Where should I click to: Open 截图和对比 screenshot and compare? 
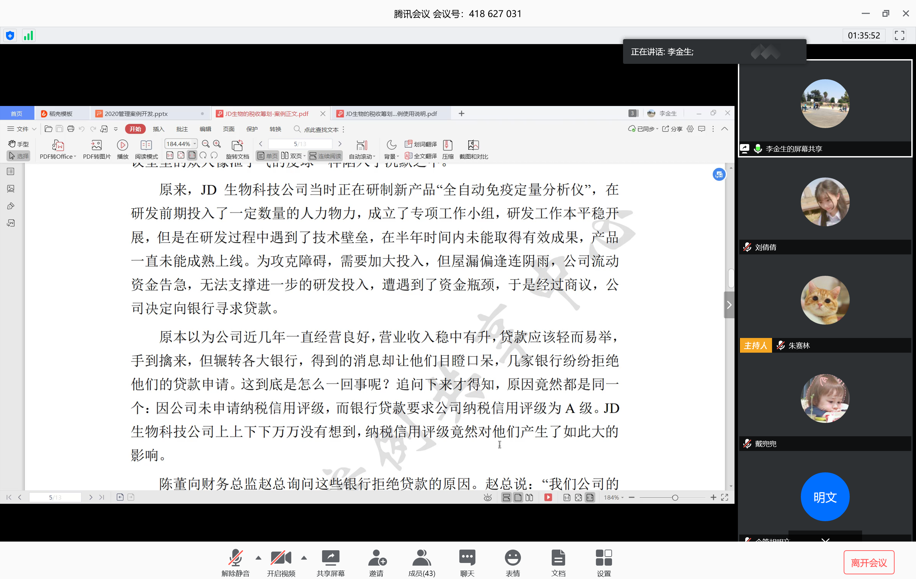(x=474, y=150)
